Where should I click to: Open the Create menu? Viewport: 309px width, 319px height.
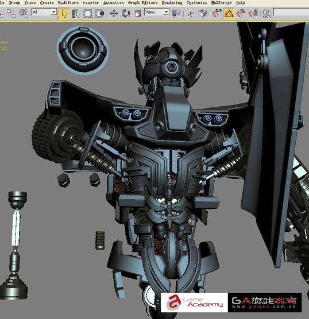[47, 3]
